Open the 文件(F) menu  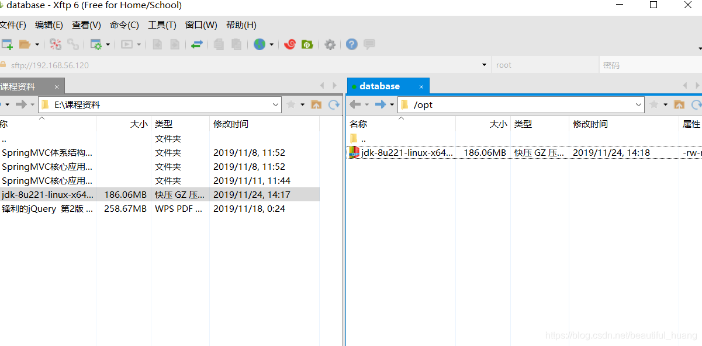click(x=13, y=25)
